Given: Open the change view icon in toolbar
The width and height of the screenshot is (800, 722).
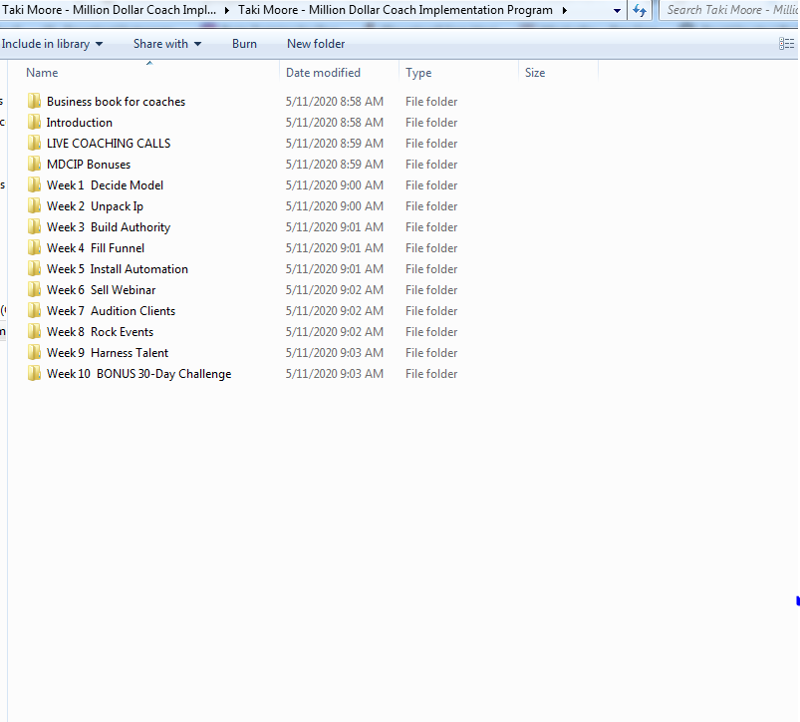Looking at the screenshot, I should [x=786, y=44].
